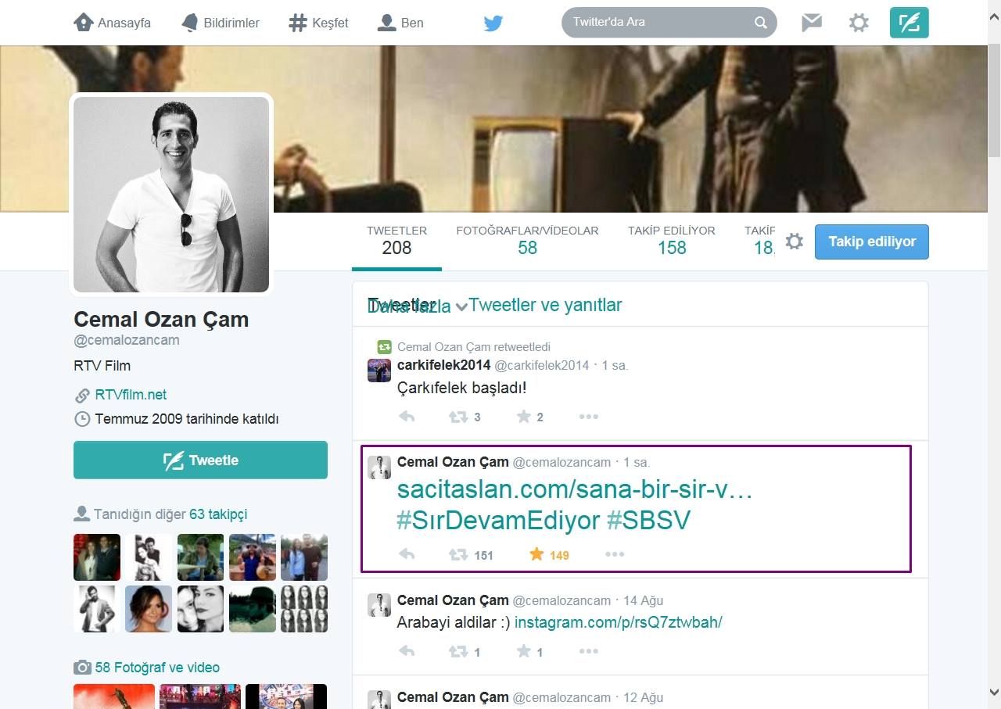Click the @cemalozancam handle under profile name

tap(127, 340)
